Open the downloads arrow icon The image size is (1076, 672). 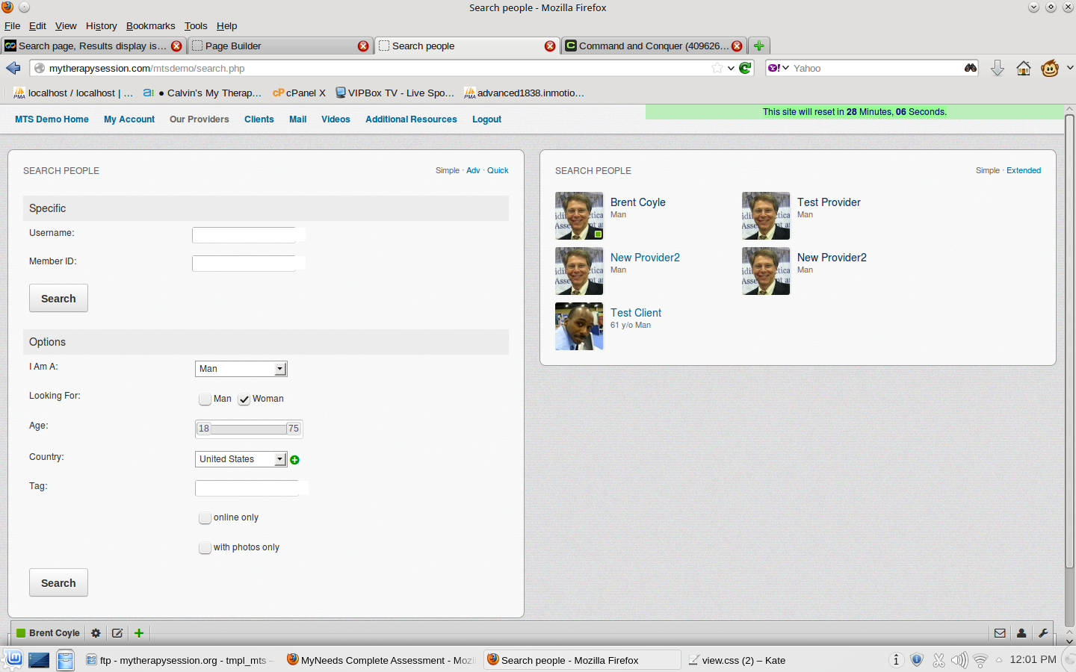tap(997, 69)
